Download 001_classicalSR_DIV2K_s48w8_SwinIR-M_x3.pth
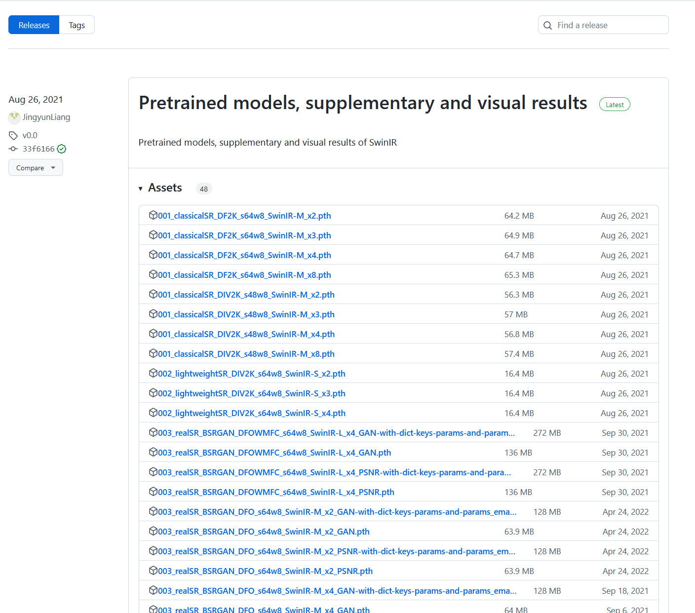Screen dimensions: 695x613 pyautogui.click(x=246, y=314)
